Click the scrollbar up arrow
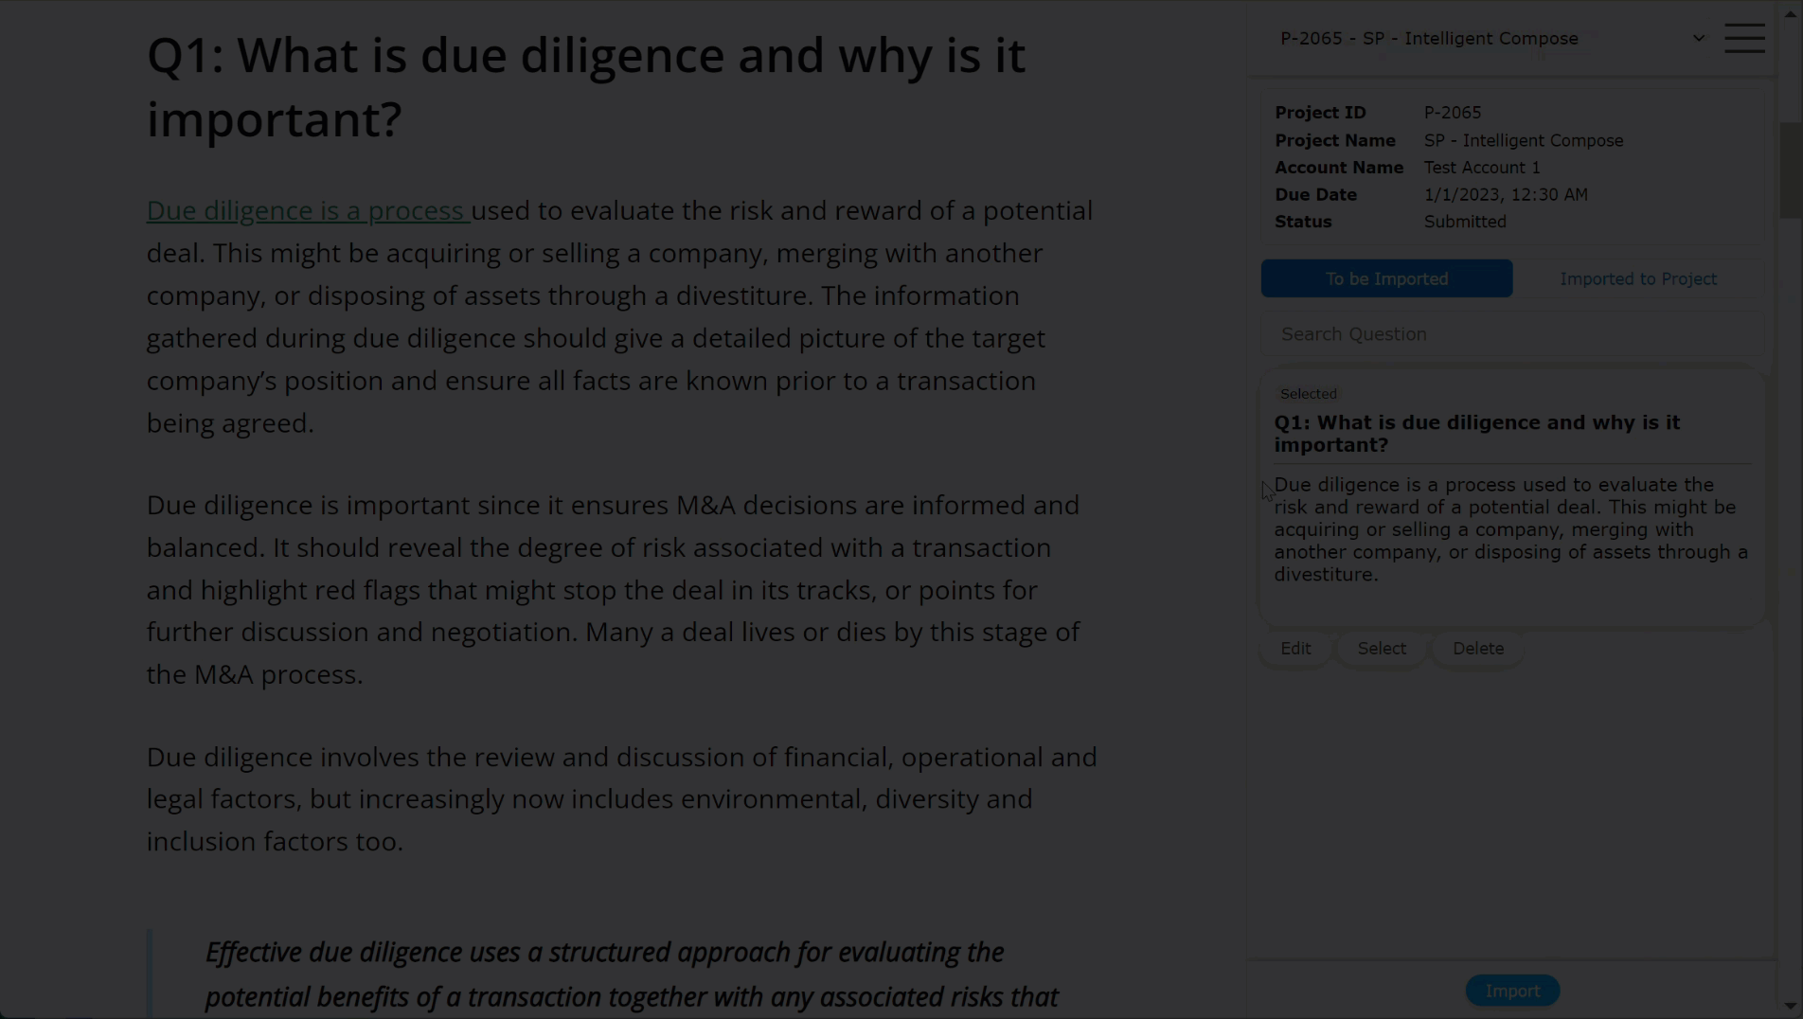 coord(1790,12)
